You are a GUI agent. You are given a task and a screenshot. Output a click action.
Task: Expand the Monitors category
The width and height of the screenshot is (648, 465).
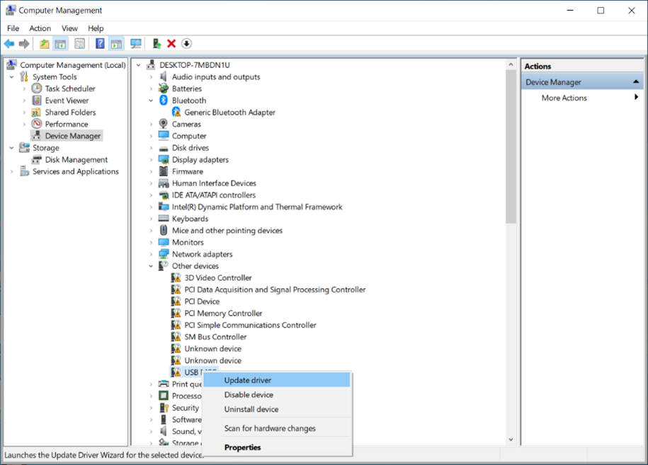(151, 243)
